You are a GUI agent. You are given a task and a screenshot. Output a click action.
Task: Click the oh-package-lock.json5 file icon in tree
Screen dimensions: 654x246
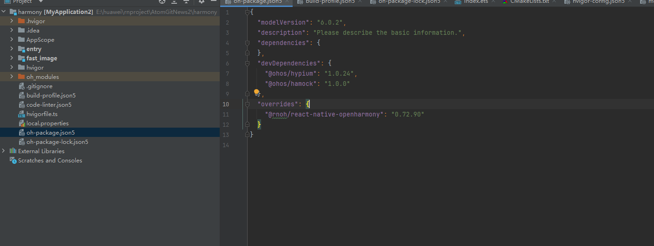coord(22,142)
